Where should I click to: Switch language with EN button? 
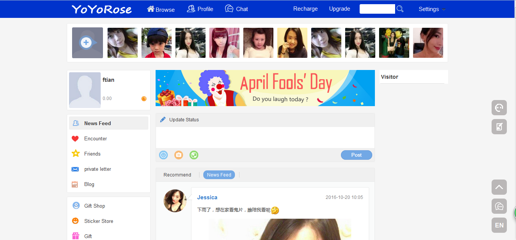(499, 225)
